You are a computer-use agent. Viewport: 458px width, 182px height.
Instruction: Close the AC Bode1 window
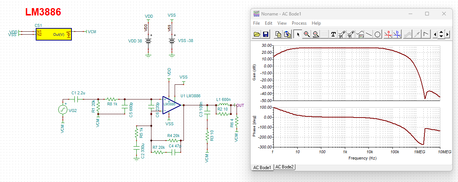click(x=444, y=14)
